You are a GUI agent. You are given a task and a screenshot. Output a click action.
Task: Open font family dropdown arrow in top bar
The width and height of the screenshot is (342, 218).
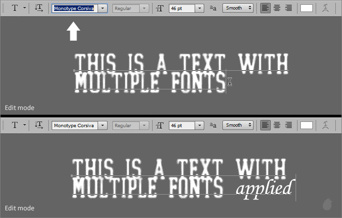tap(103, 8)
